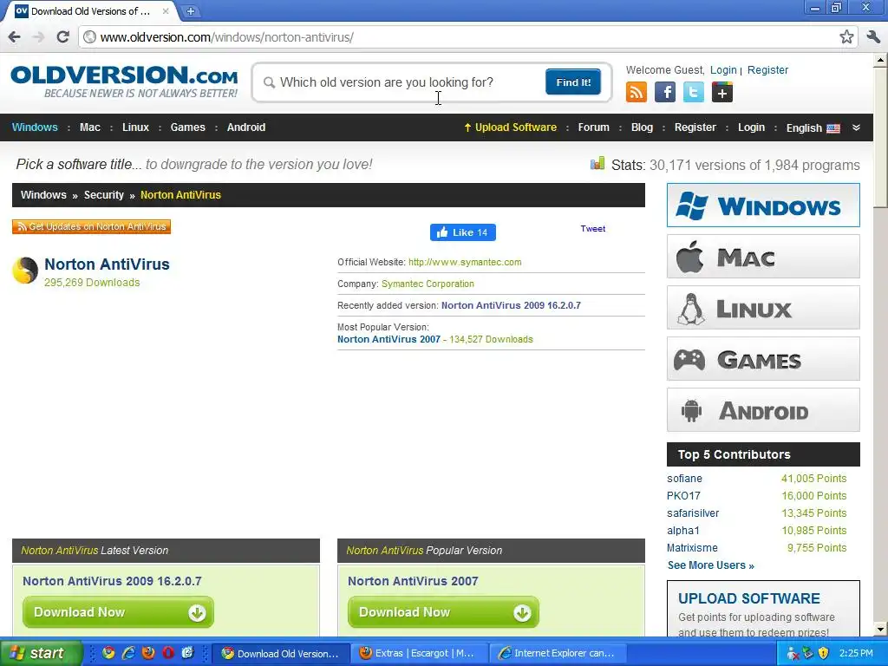
Task: Switch to Extras Escargot taskbar window
Action: pos(419,653)
